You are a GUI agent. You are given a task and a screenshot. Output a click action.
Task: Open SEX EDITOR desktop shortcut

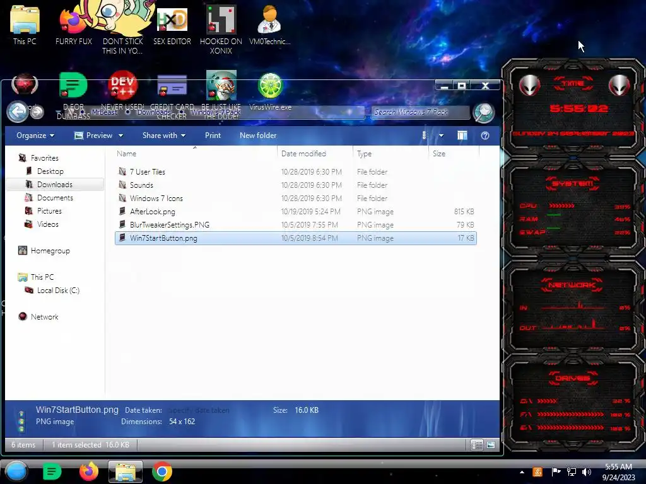coord(172,25)
